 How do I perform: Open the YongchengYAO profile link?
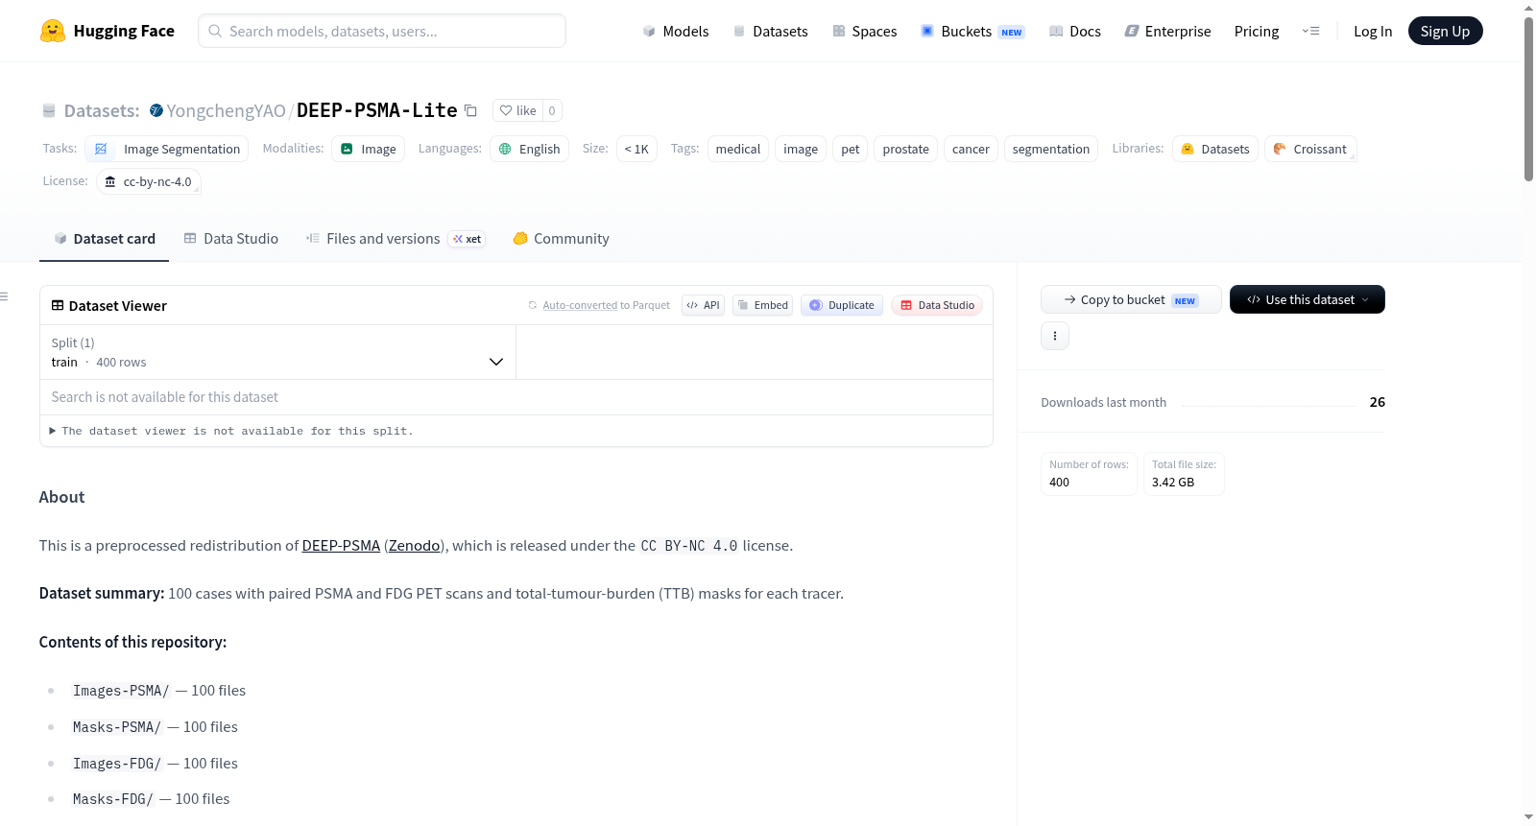pyautogui.click(x=227, y=110)
